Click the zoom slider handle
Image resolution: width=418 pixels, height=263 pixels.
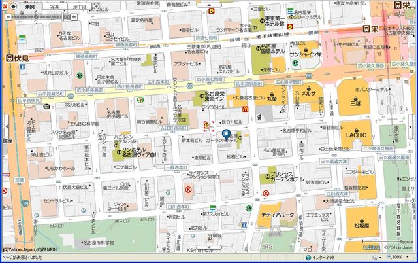click(63, 17)
